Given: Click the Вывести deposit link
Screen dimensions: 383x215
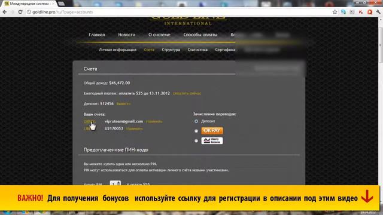Looking at the screenshot, I should tap(123, 104).
